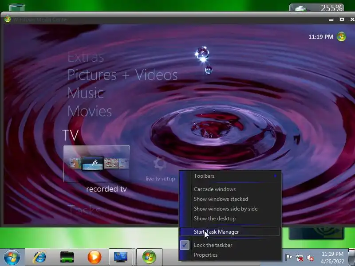Click the muted volume tray icon
Viewport: 355px width, 266px height.
coord(310,258)
